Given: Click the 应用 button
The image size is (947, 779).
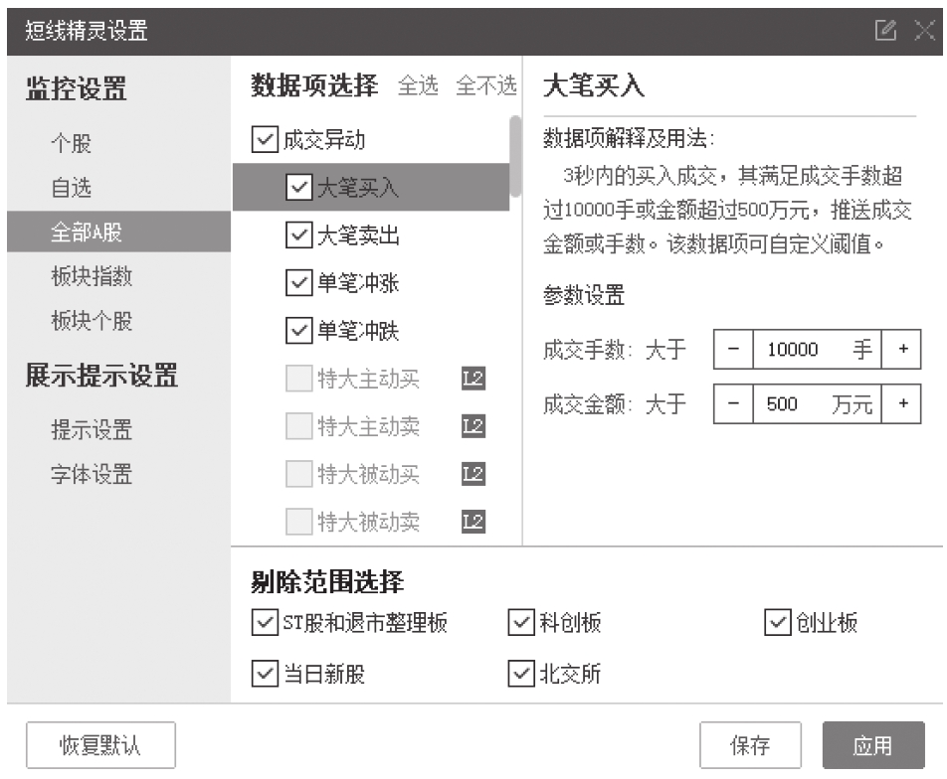Looking at the screenshot, I should [873, 745].
